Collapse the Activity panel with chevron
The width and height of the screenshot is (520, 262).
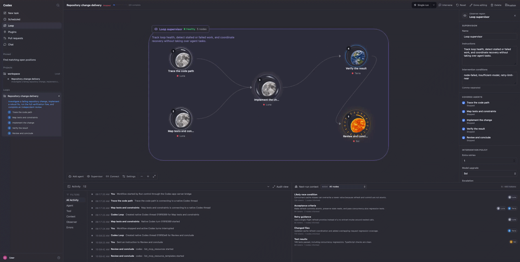coord(268,187)
